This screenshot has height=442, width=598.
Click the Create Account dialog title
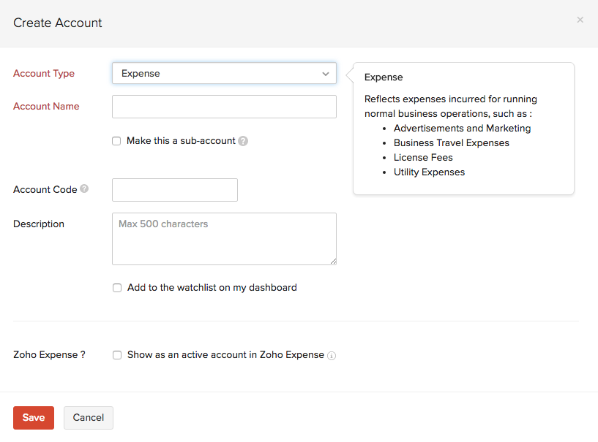(x=58, y=23)
